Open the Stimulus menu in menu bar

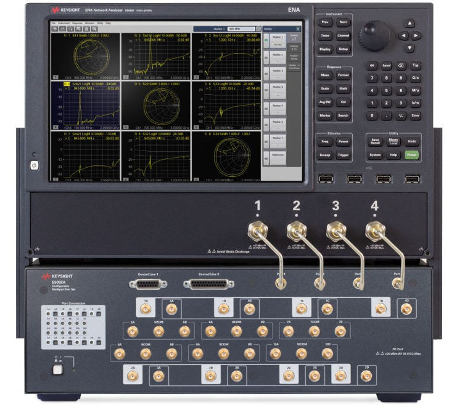[90, 23]
